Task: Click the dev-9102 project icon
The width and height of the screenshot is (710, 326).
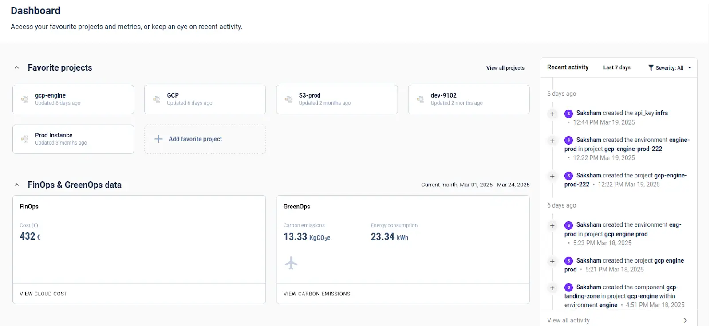Action: click(420, 99)
